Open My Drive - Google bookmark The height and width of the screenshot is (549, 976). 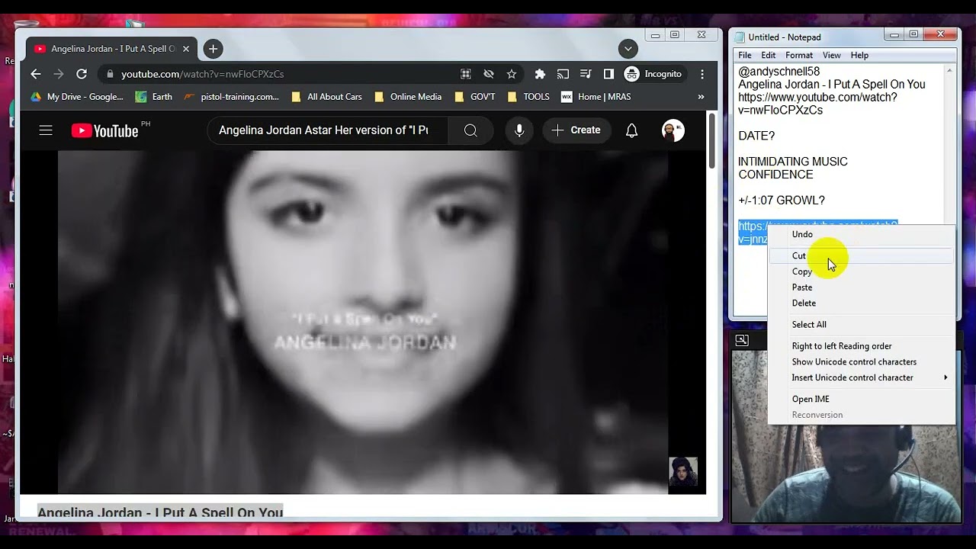76,97
